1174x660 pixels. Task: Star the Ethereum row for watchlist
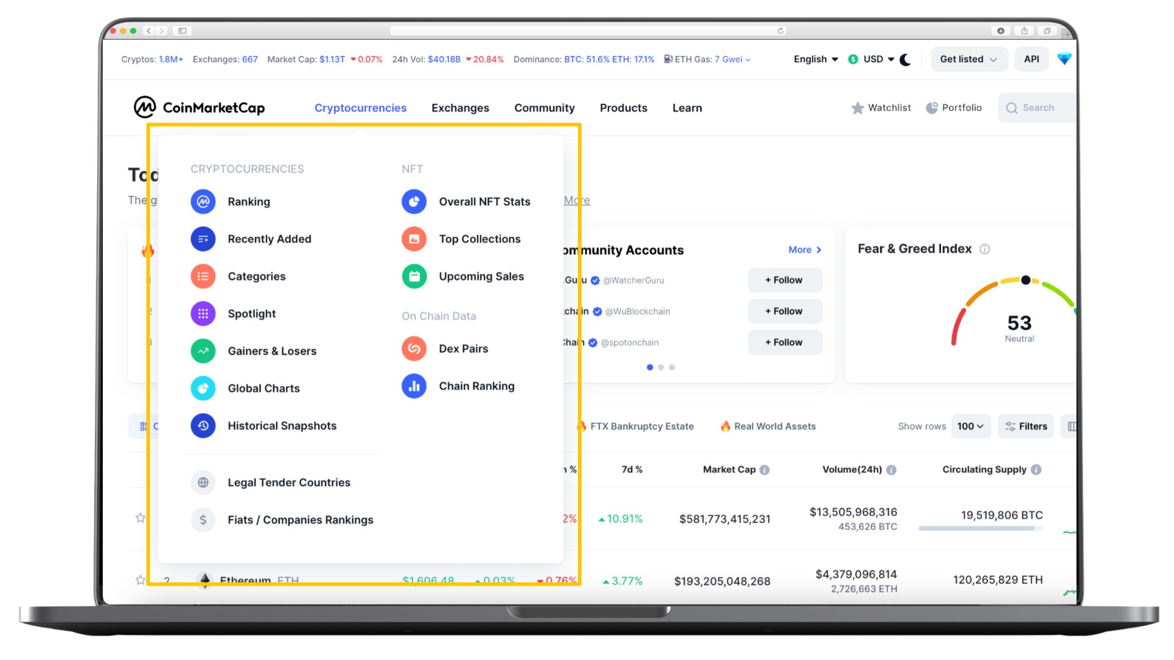pyautogui.click(x=140, y=580)
